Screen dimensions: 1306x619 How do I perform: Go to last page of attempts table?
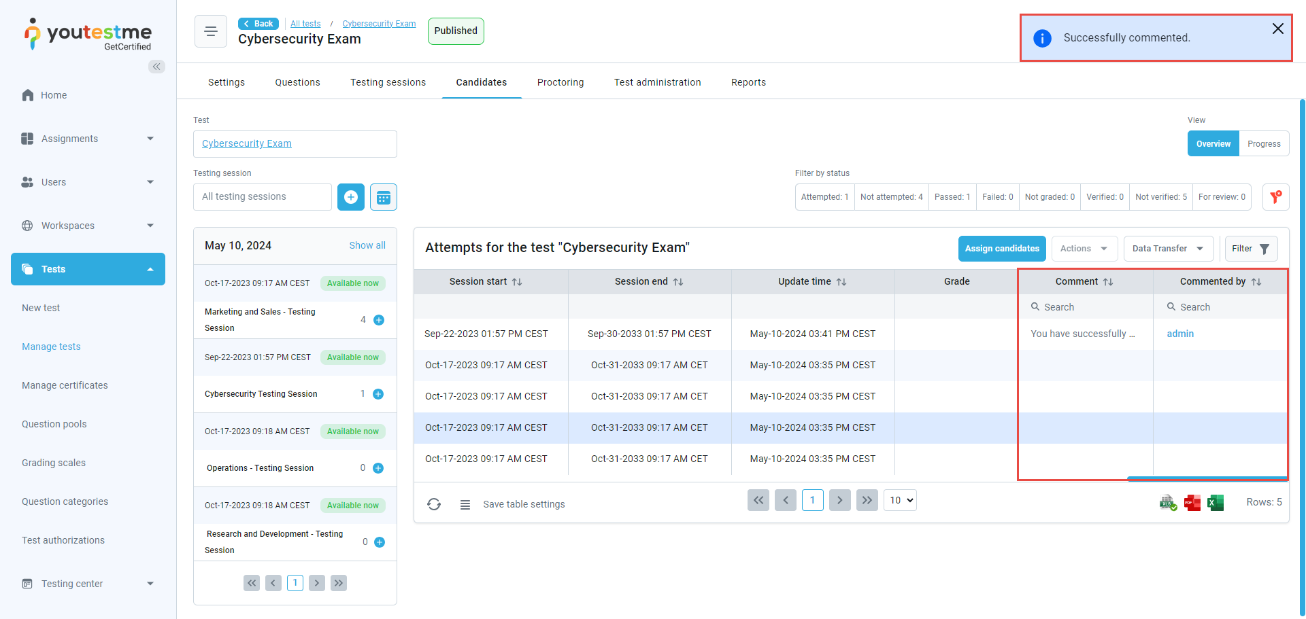(x=867, y=500)
